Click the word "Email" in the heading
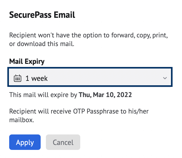 click(x=65, y=15)
